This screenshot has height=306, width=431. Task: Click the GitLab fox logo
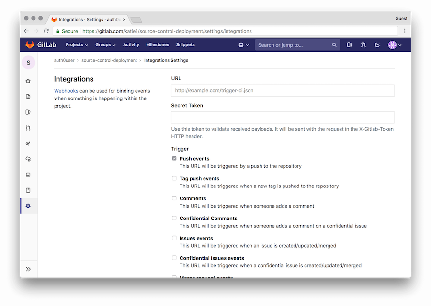[30, 45]
